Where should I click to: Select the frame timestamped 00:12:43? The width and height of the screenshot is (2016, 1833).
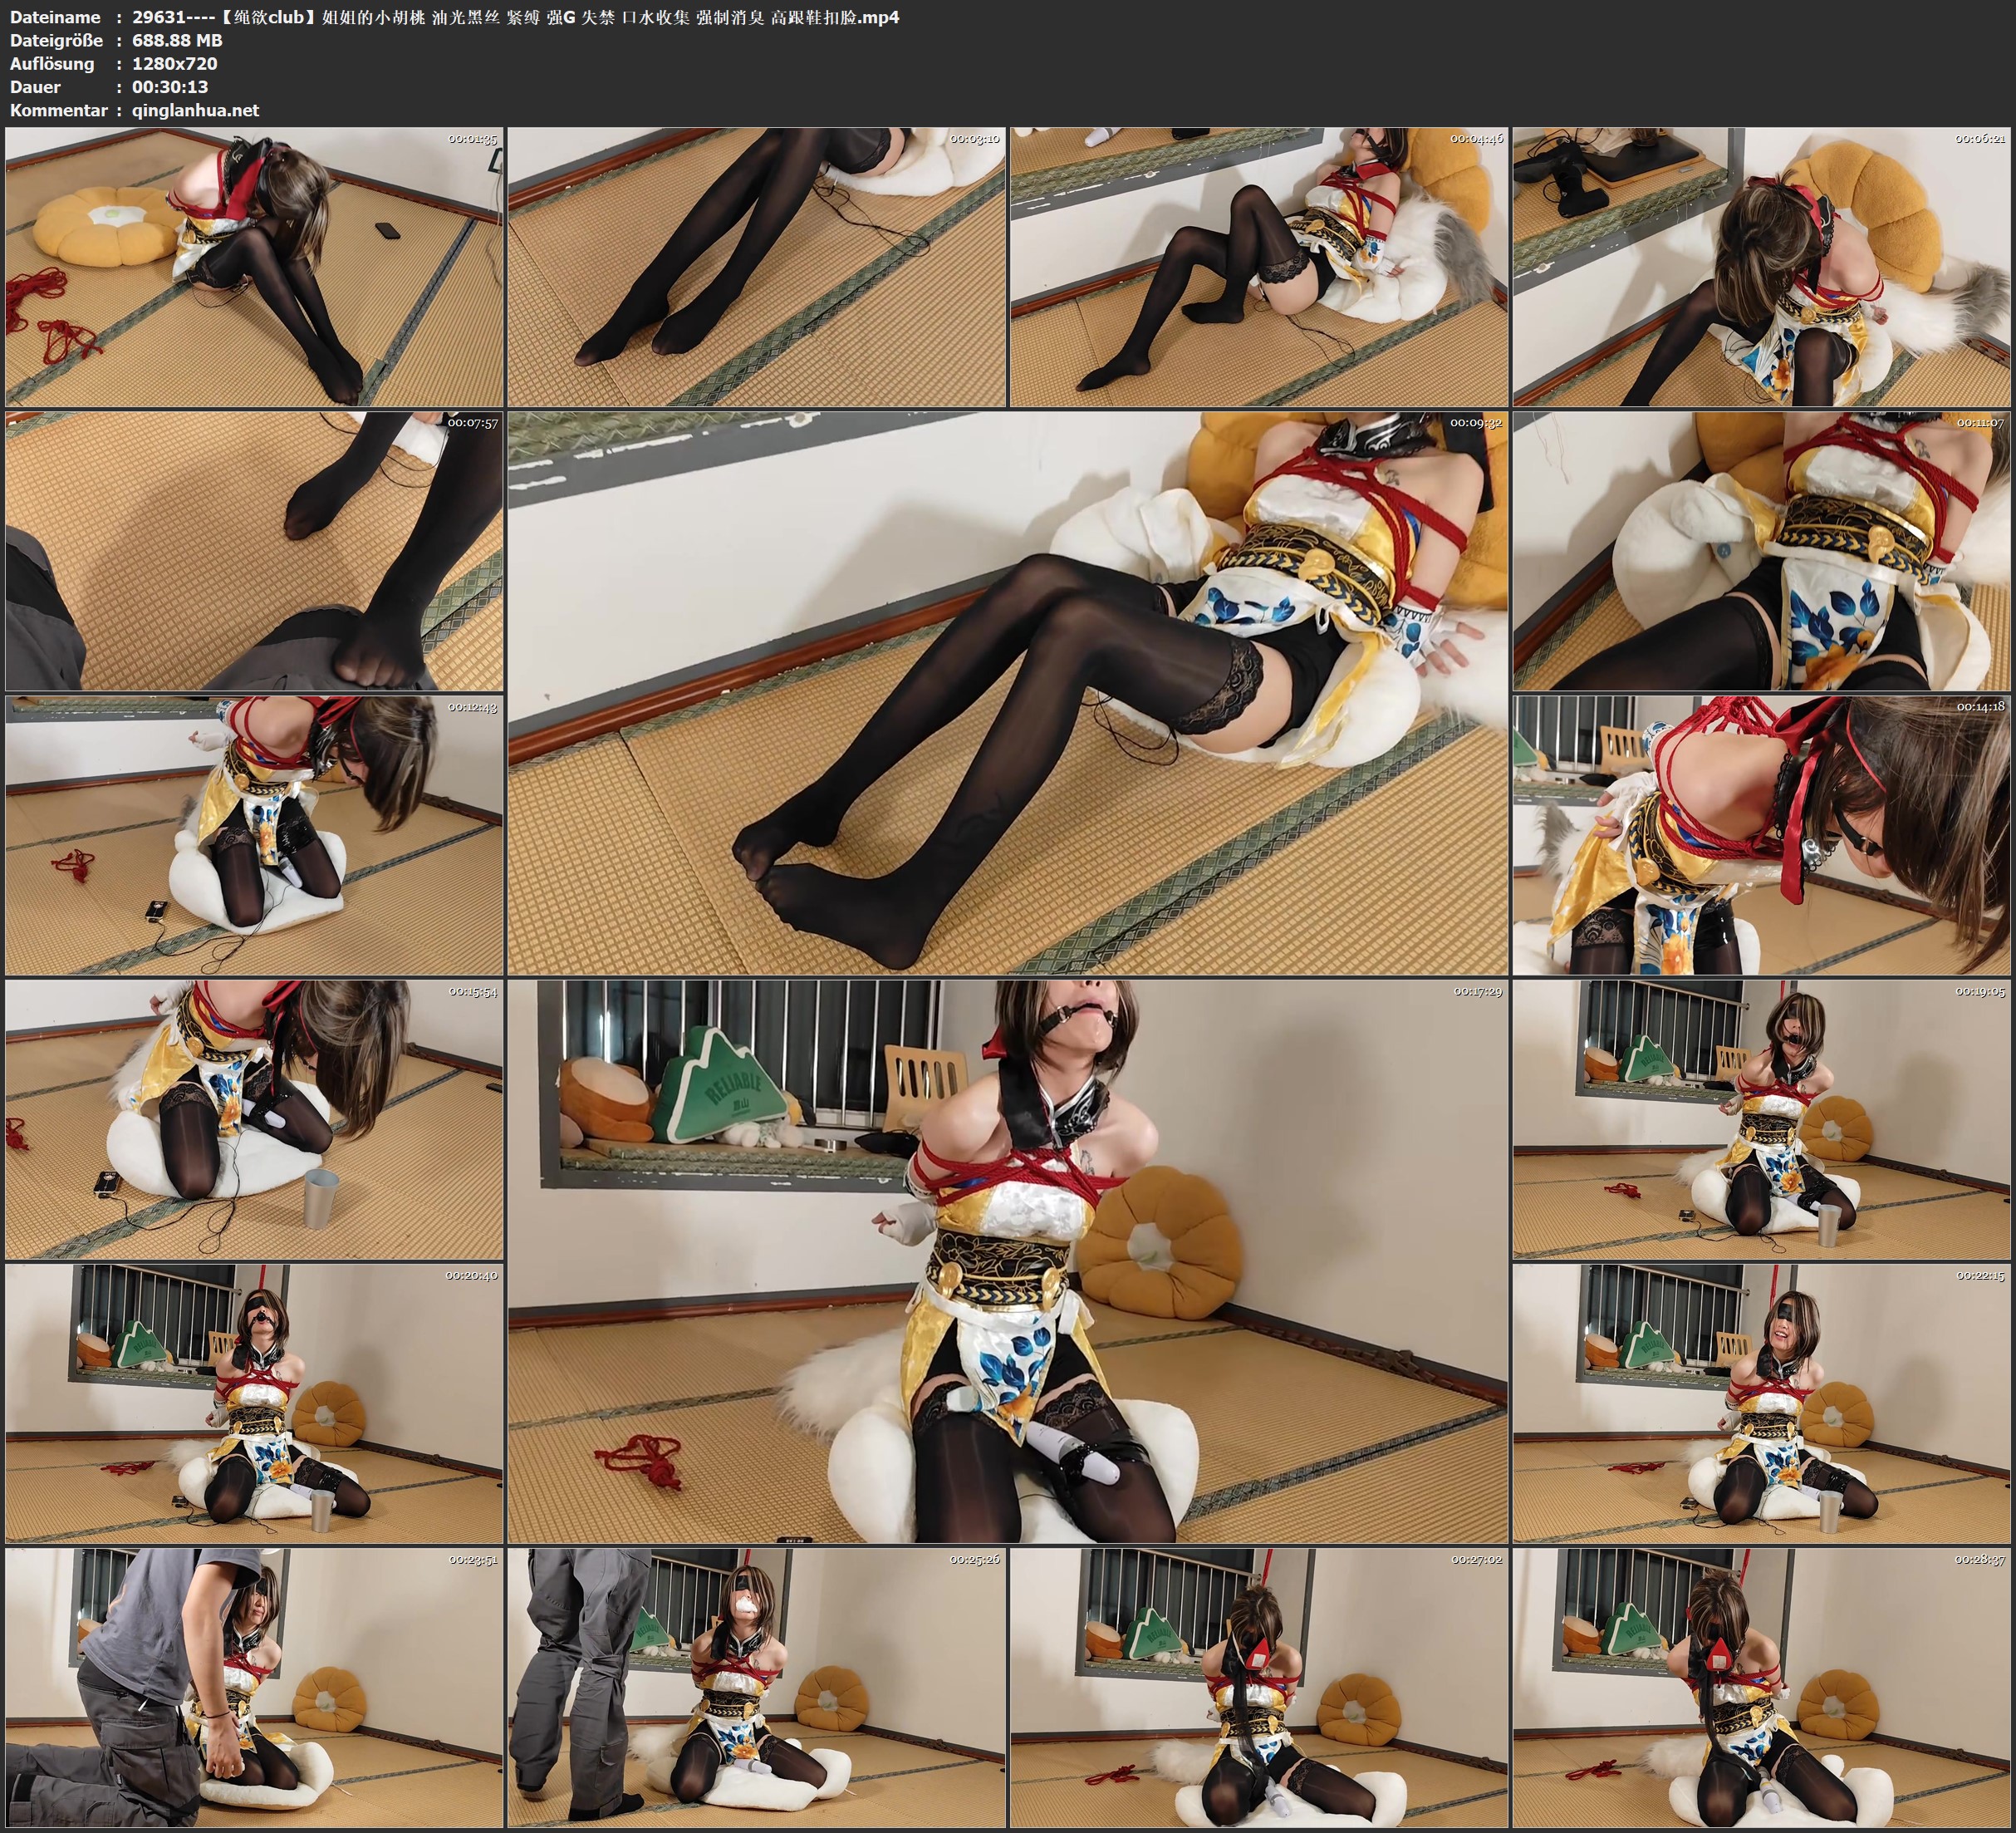click(254, 835)
